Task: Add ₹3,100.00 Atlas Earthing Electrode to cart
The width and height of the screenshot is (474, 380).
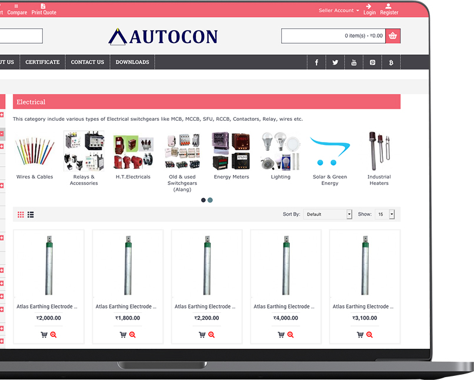Action: (360, 335)
